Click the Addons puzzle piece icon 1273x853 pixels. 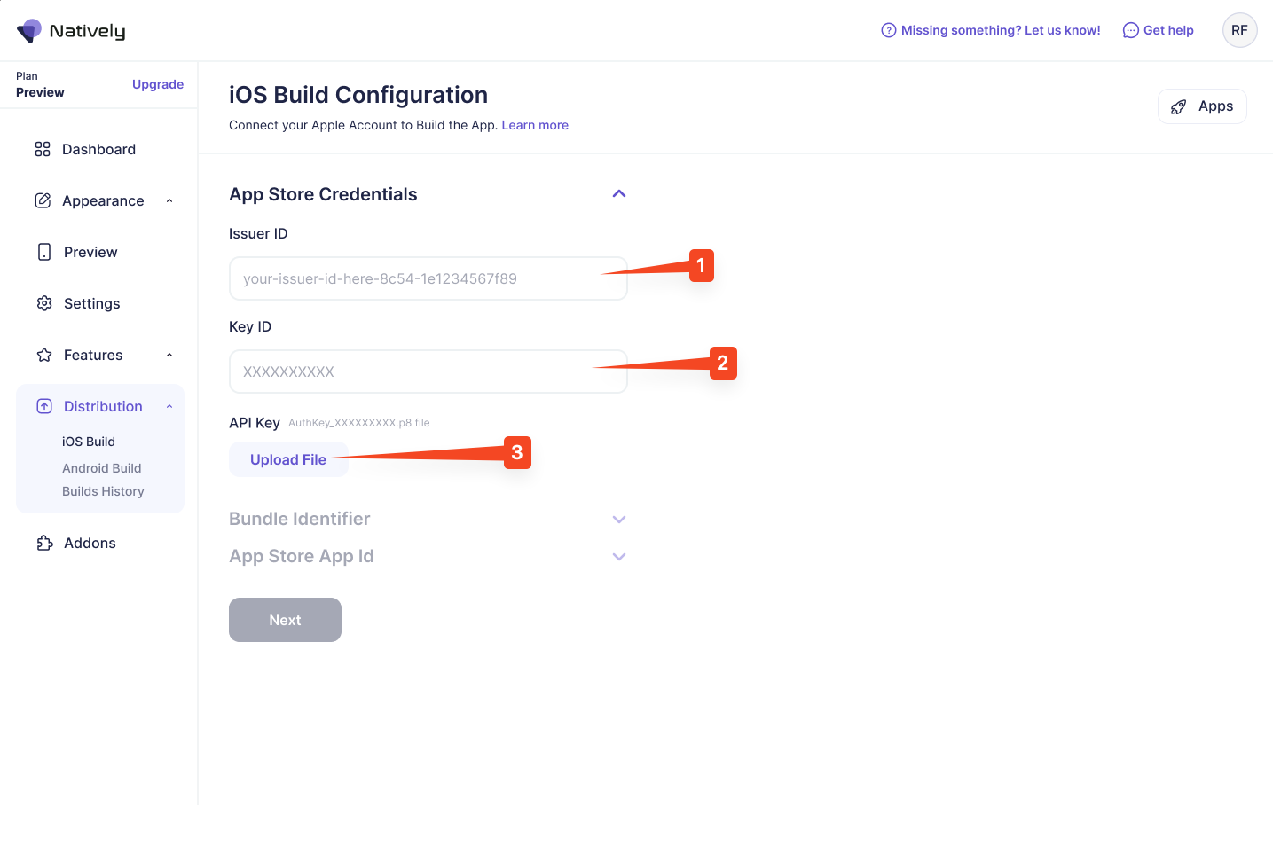coord(44,543)
